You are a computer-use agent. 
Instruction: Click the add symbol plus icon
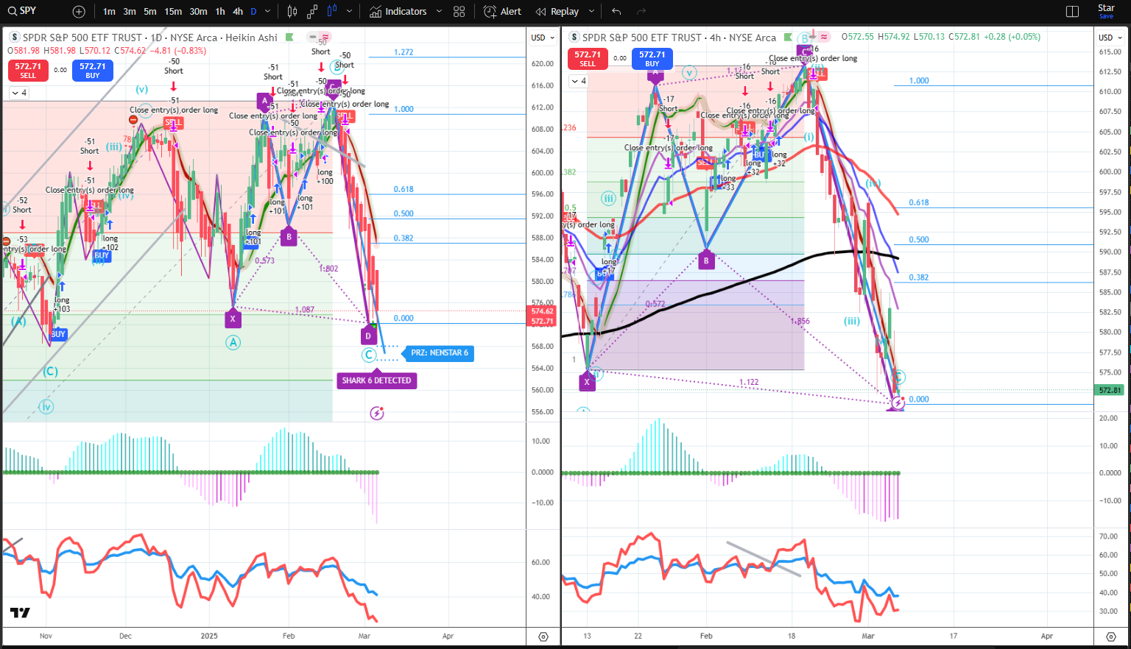click(79, 12)
